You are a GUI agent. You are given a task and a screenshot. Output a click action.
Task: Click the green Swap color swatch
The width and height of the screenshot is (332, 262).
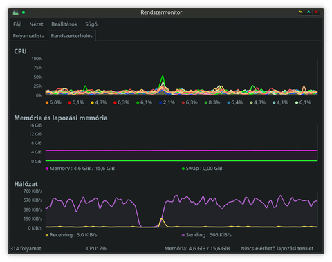point(183,169)
